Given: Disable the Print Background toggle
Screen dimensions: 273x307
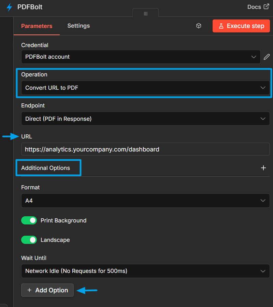Looking at the screenshot, I should coord(29,220).
